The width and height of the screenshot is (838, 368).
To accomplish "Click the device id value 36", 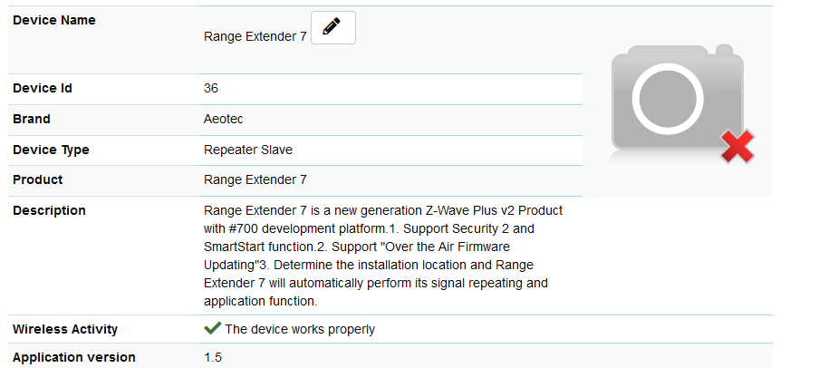I will pyautogui.click(x=211, y=89).
